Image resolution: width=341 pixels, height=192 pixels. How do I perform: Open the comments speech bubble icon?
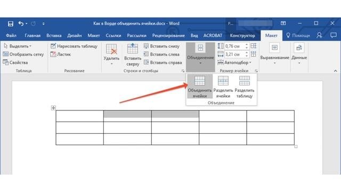pos(333,35)
